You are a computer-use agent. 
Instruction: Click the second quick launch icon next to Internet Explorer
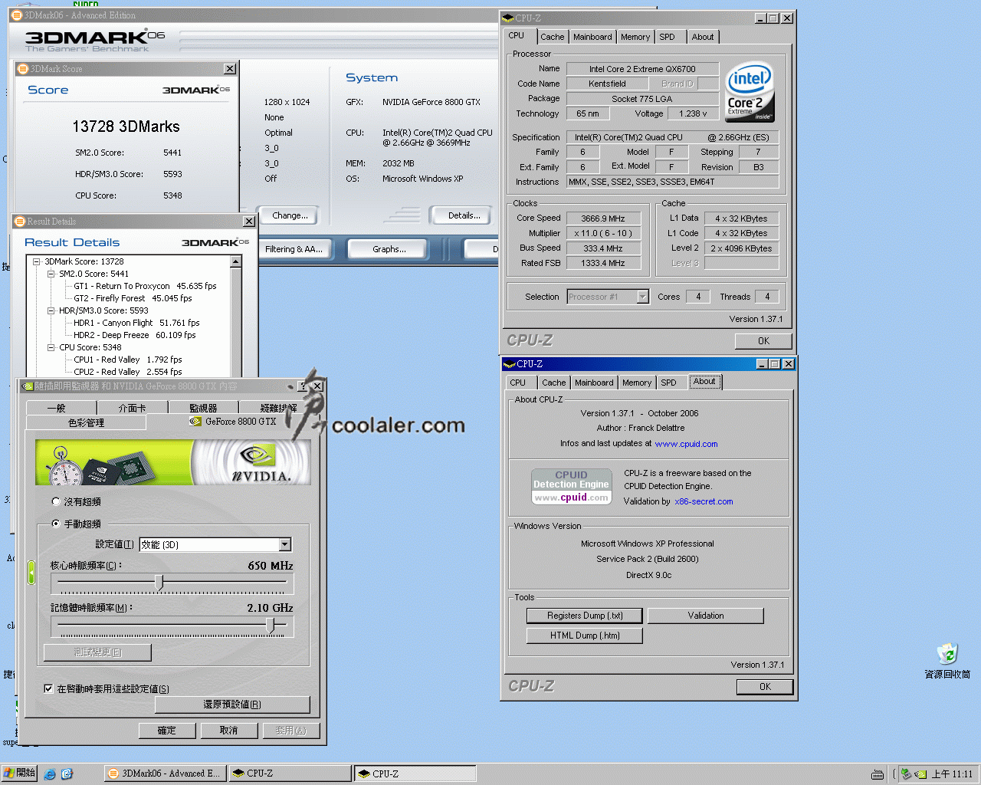tap(67, 774)
